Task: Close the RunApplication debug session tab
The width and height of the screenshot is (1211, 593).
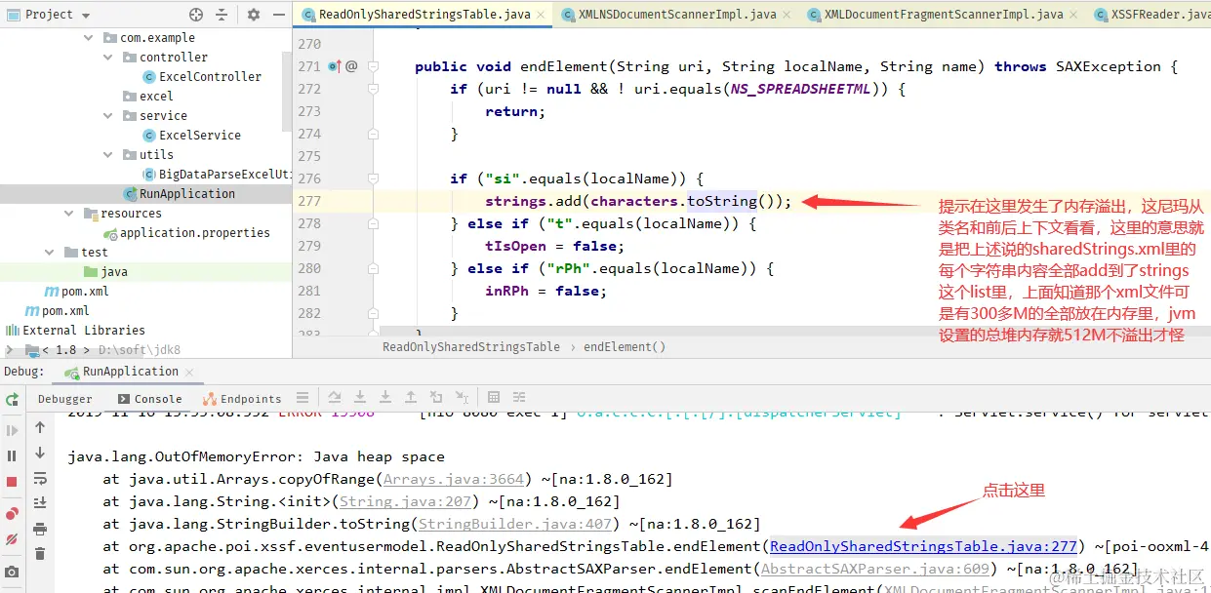Action: [188, 372]
